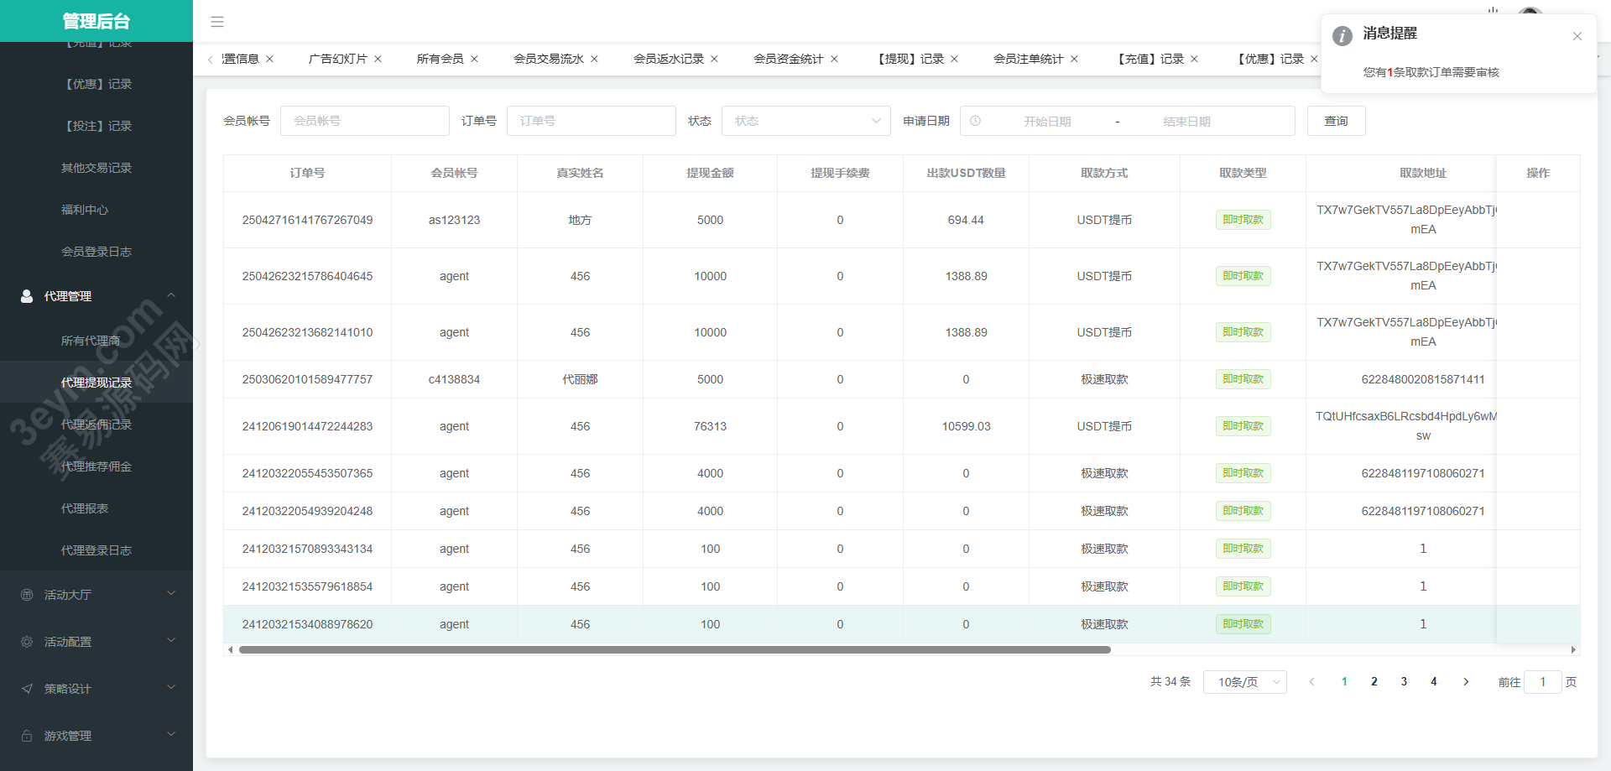This screenshot has height=771, width=1611.
Task: Close the 广告幻灯片 tab
Action: (378, 59)
